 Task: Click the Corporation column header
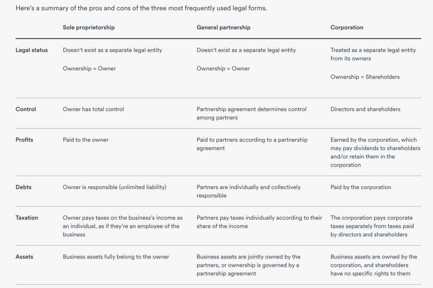(x=347, y=27)
